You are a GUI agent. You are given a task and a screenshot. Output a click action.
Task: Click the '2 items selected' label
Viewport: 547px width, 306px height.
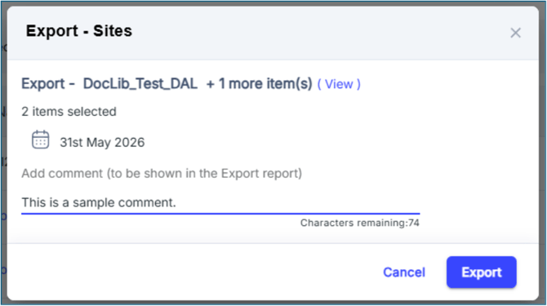tap(69, 112)
